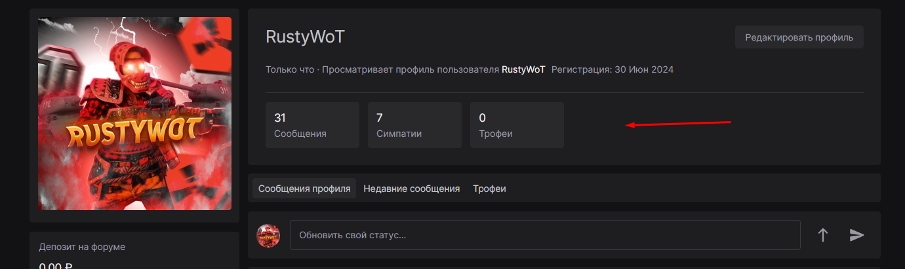Click the Редактировать профиль button
905x269 pixels.
(x=799, y=37)
